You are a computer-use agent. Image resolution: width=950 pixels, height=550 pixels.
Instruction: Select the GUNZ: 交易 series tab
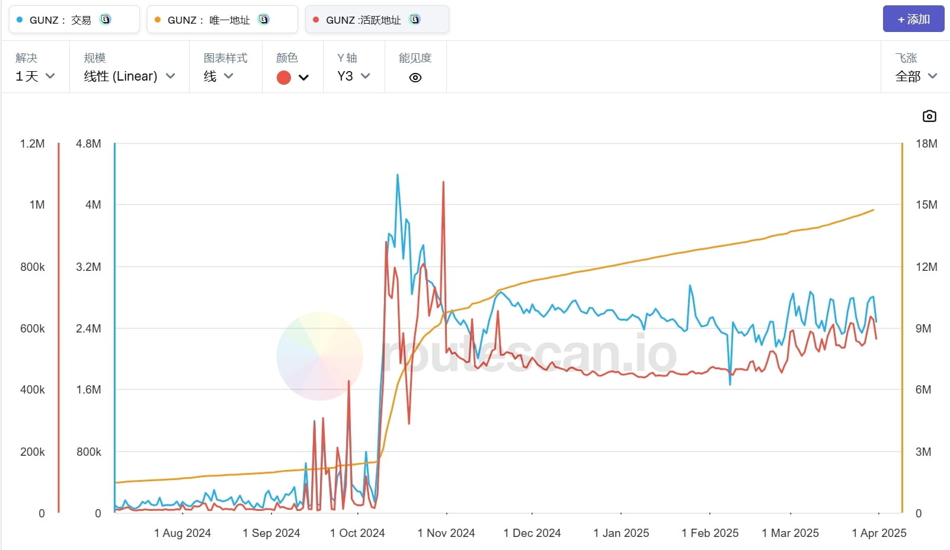pos(59,20)
